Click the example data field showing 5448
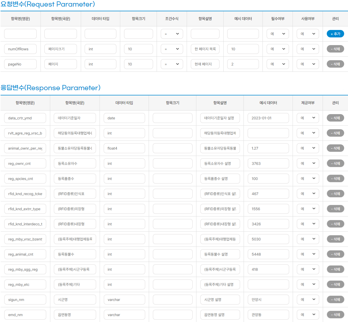Image resolution: width=348 pixels, height=322 pixels. (268, 254)
